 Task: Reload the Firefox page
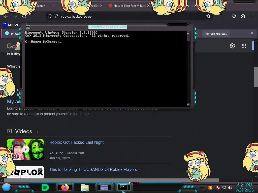click(x=24, y=16)
